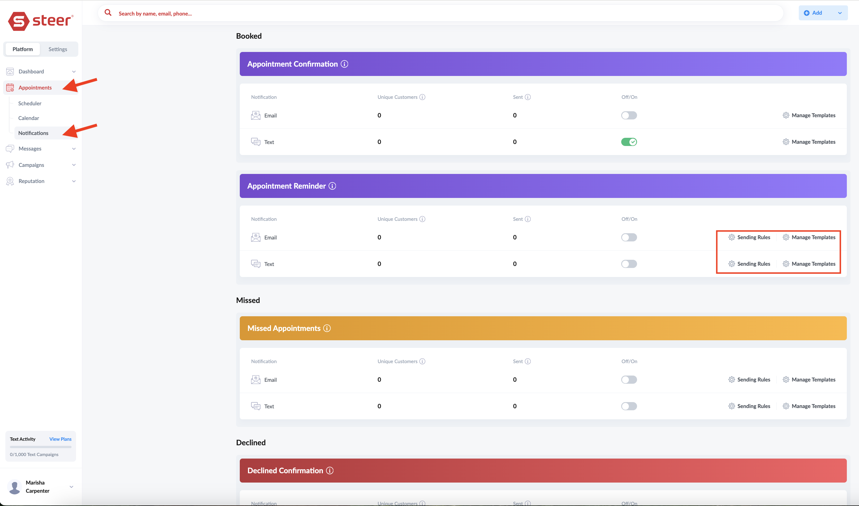This screenshot has width=859, height=506.
Task: Disable the Text toggle under Appointment Confirmation
Action: point(629,142)
